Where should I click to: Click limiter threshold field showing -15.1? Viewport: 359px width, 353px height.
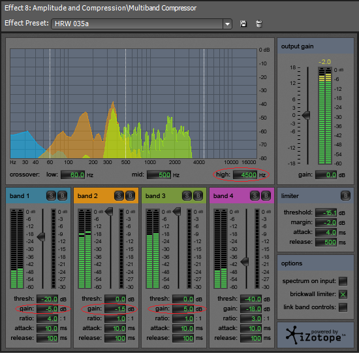click(326, 212)
